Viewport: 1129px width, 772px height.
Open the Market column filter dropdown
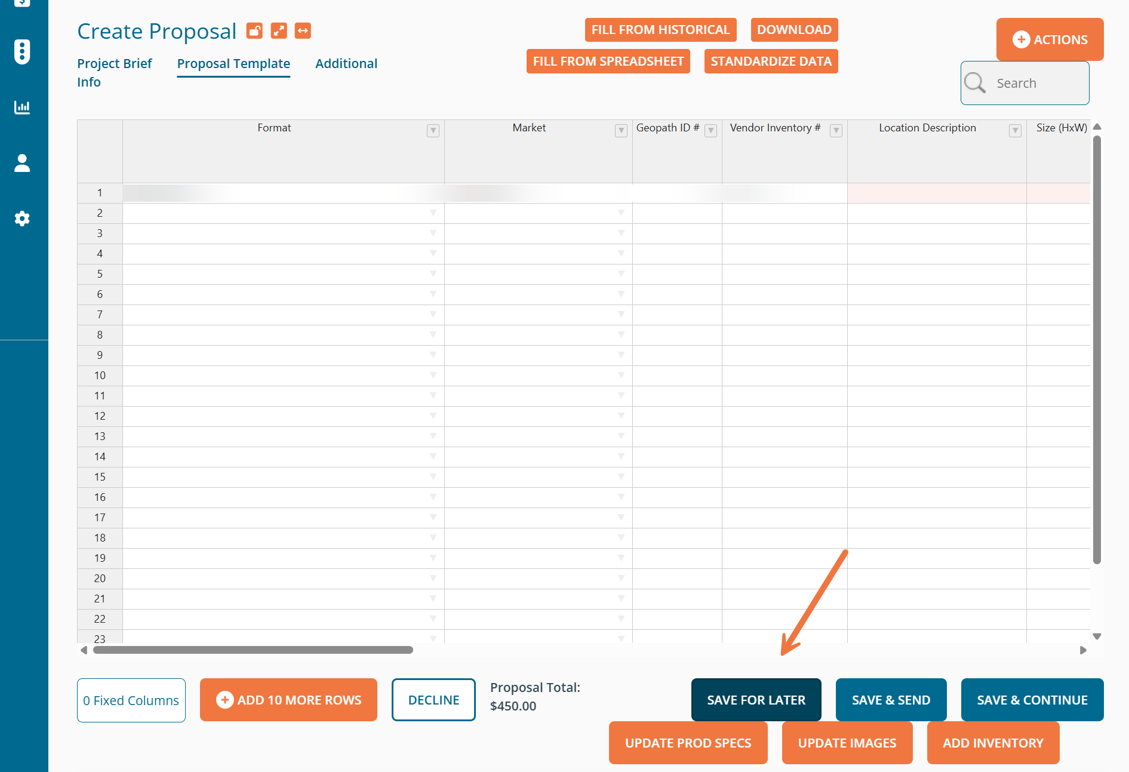click(621, 131)
